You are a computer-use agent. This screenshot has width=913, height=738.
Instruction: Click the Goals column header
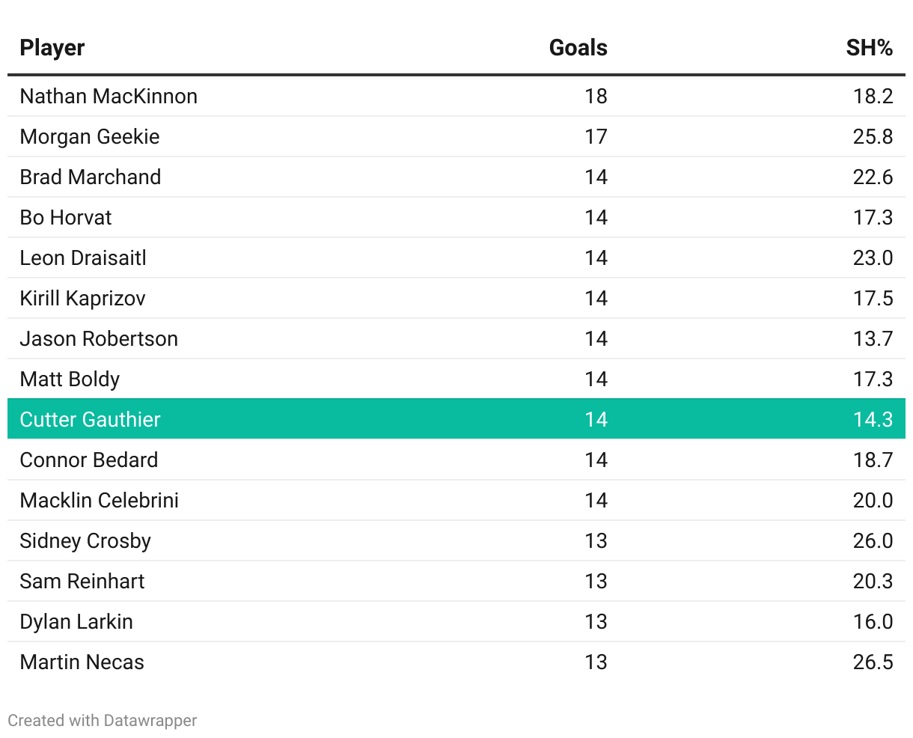(578, 48)
